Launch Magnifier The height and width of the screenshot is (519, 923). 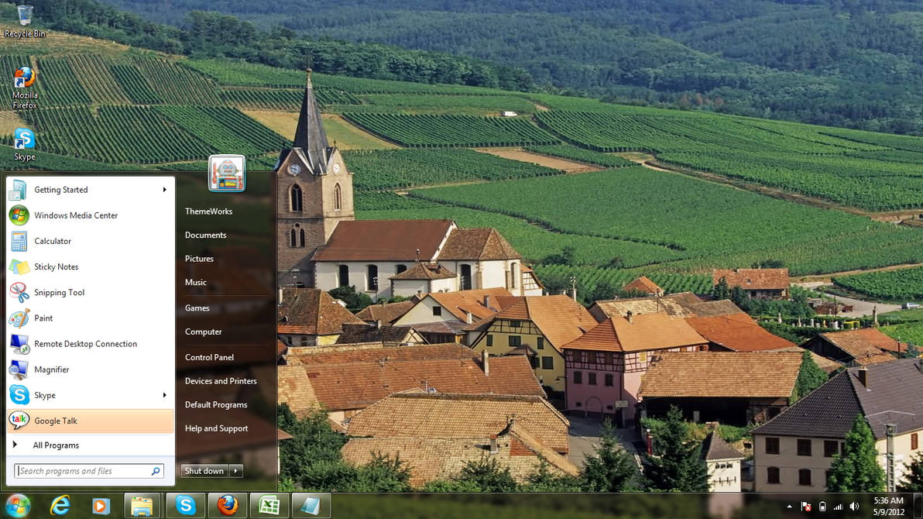[52, 369]
